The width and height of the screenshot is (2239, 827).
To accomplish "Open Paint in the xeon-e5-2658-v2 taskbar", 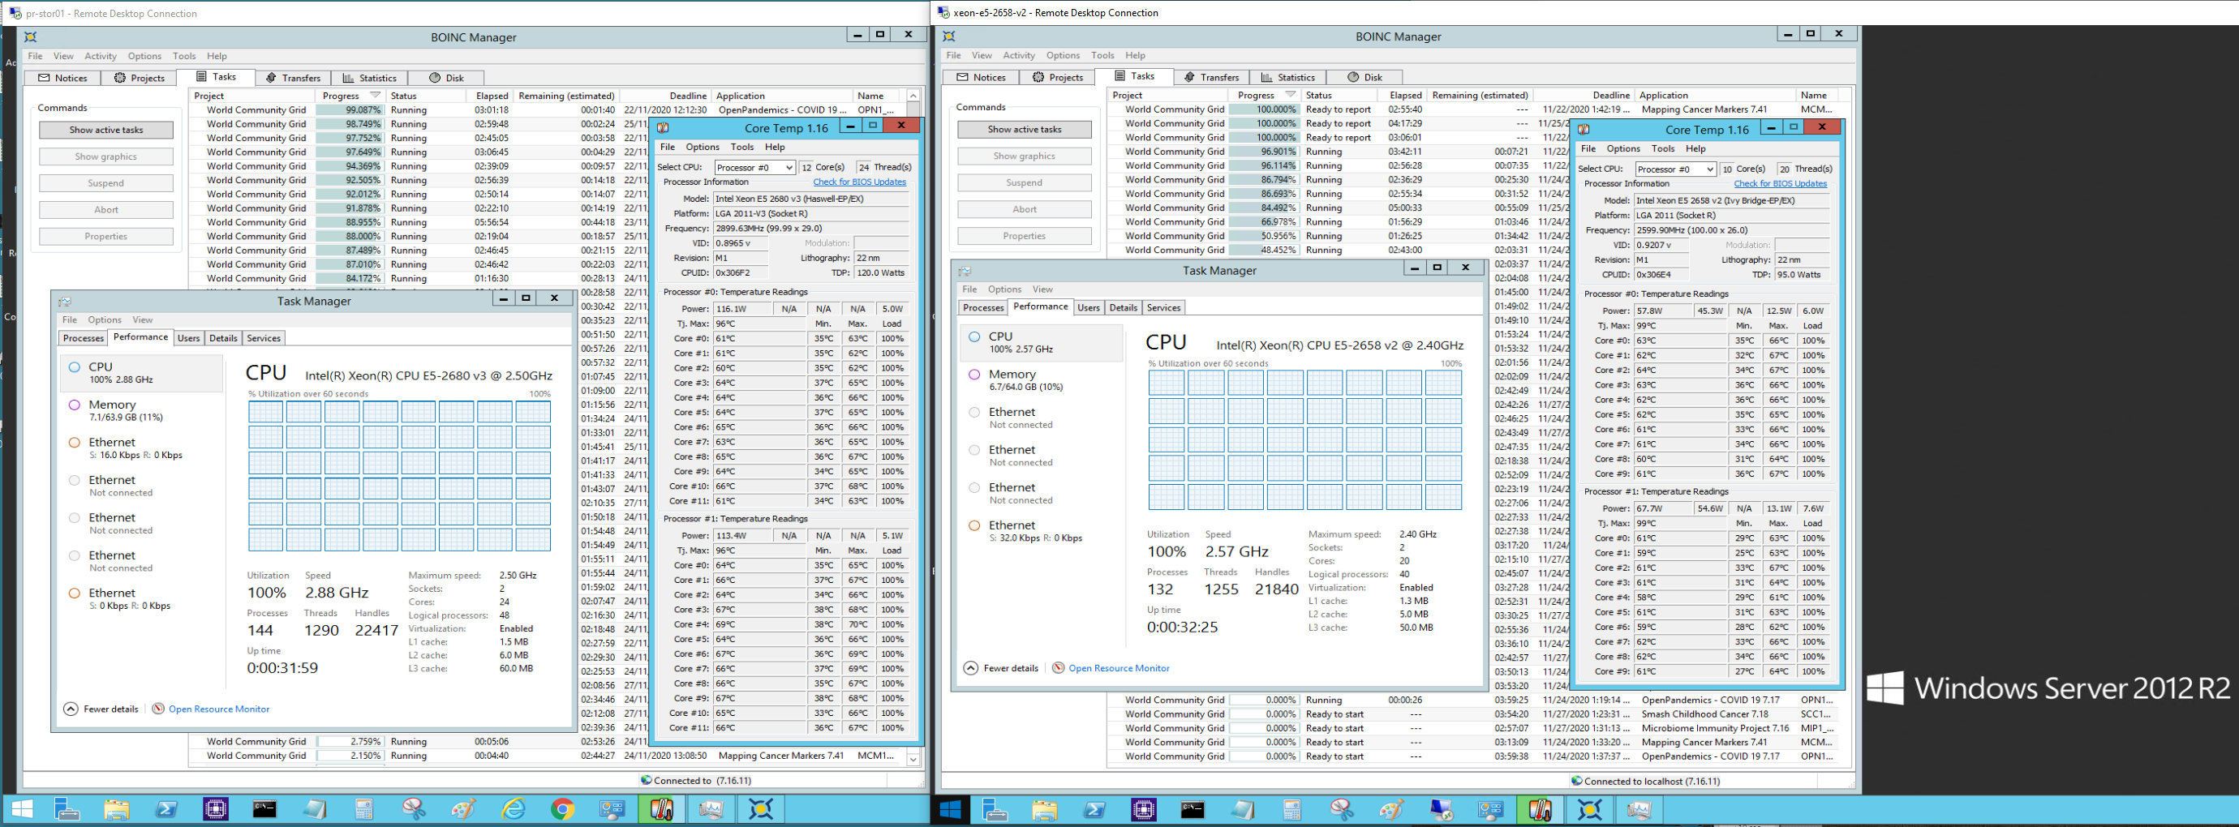I will pyautogui.click(x=1391, y=810).
